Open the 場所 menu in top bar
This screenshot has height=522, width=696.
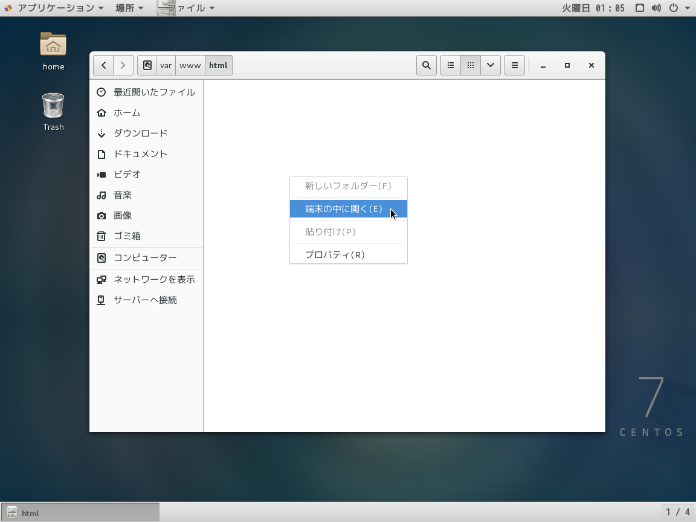coord(129,8)
